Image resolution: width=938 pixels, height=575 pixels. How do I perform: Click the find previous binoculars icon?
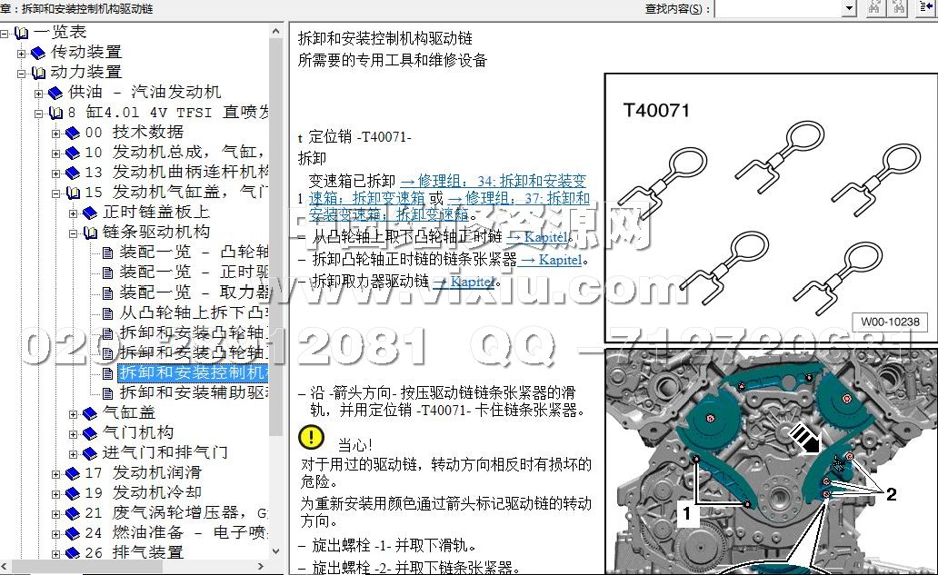click(x=874, y=8)
